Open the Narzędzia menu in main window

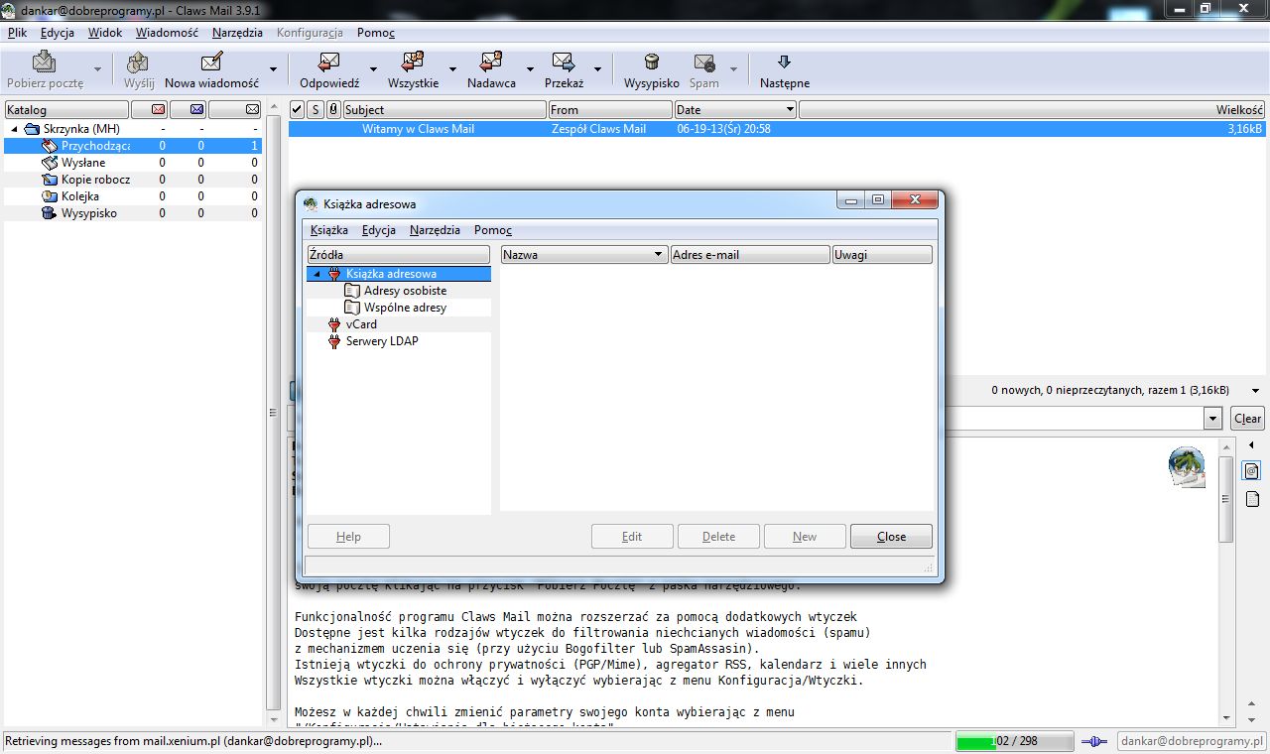237,33
